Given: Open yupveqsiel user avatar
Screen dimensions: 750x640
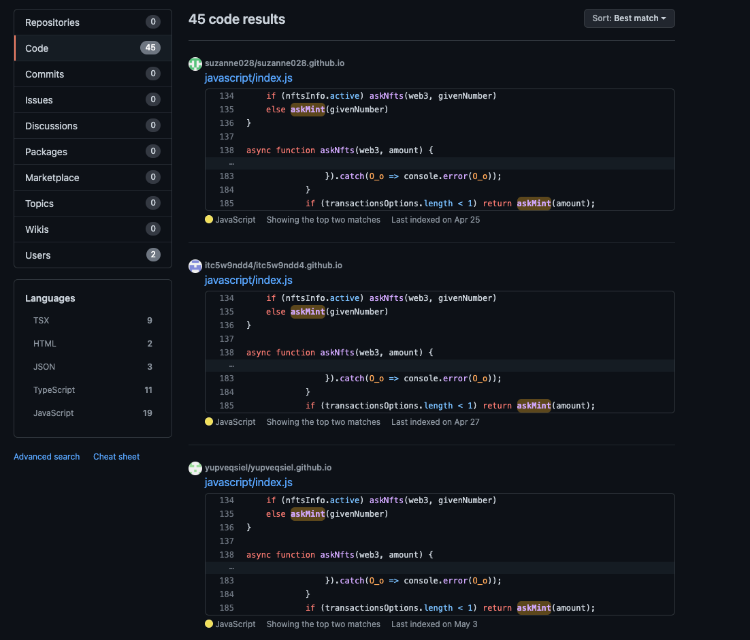Looking at the screenshot, I should tap(195, 468).
